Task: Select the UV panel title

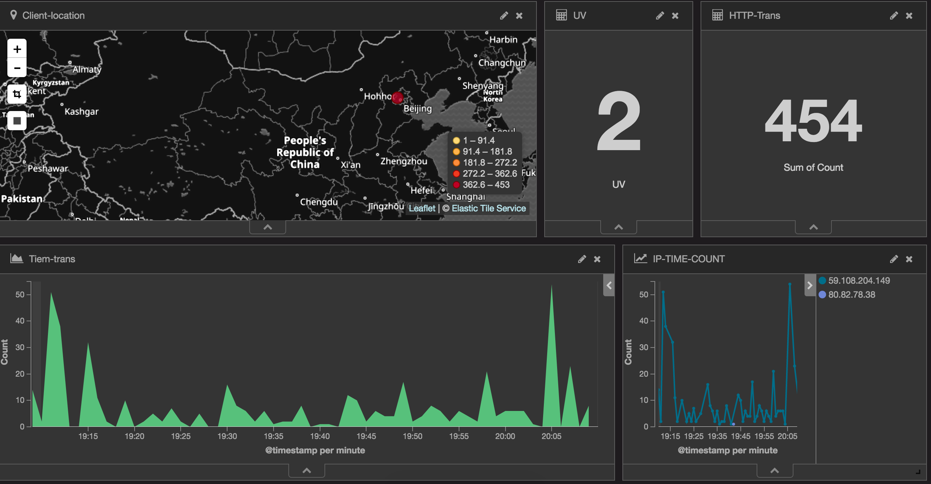Action: [x=580, y=15]
